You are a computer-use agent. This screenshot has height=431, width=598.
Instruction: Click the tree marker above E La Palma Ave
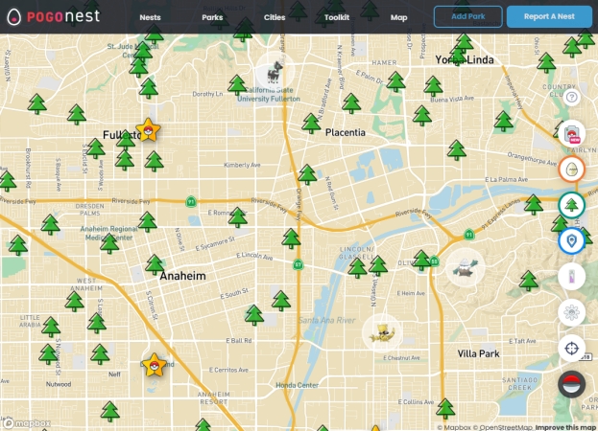[457, 149]
